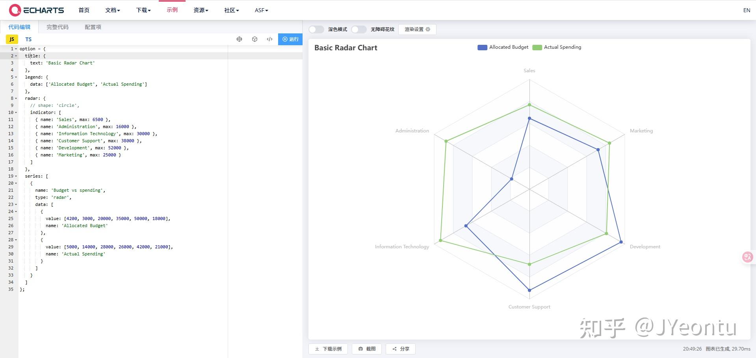
Task: Open the chart in CodePen
Action: [239, 39]
